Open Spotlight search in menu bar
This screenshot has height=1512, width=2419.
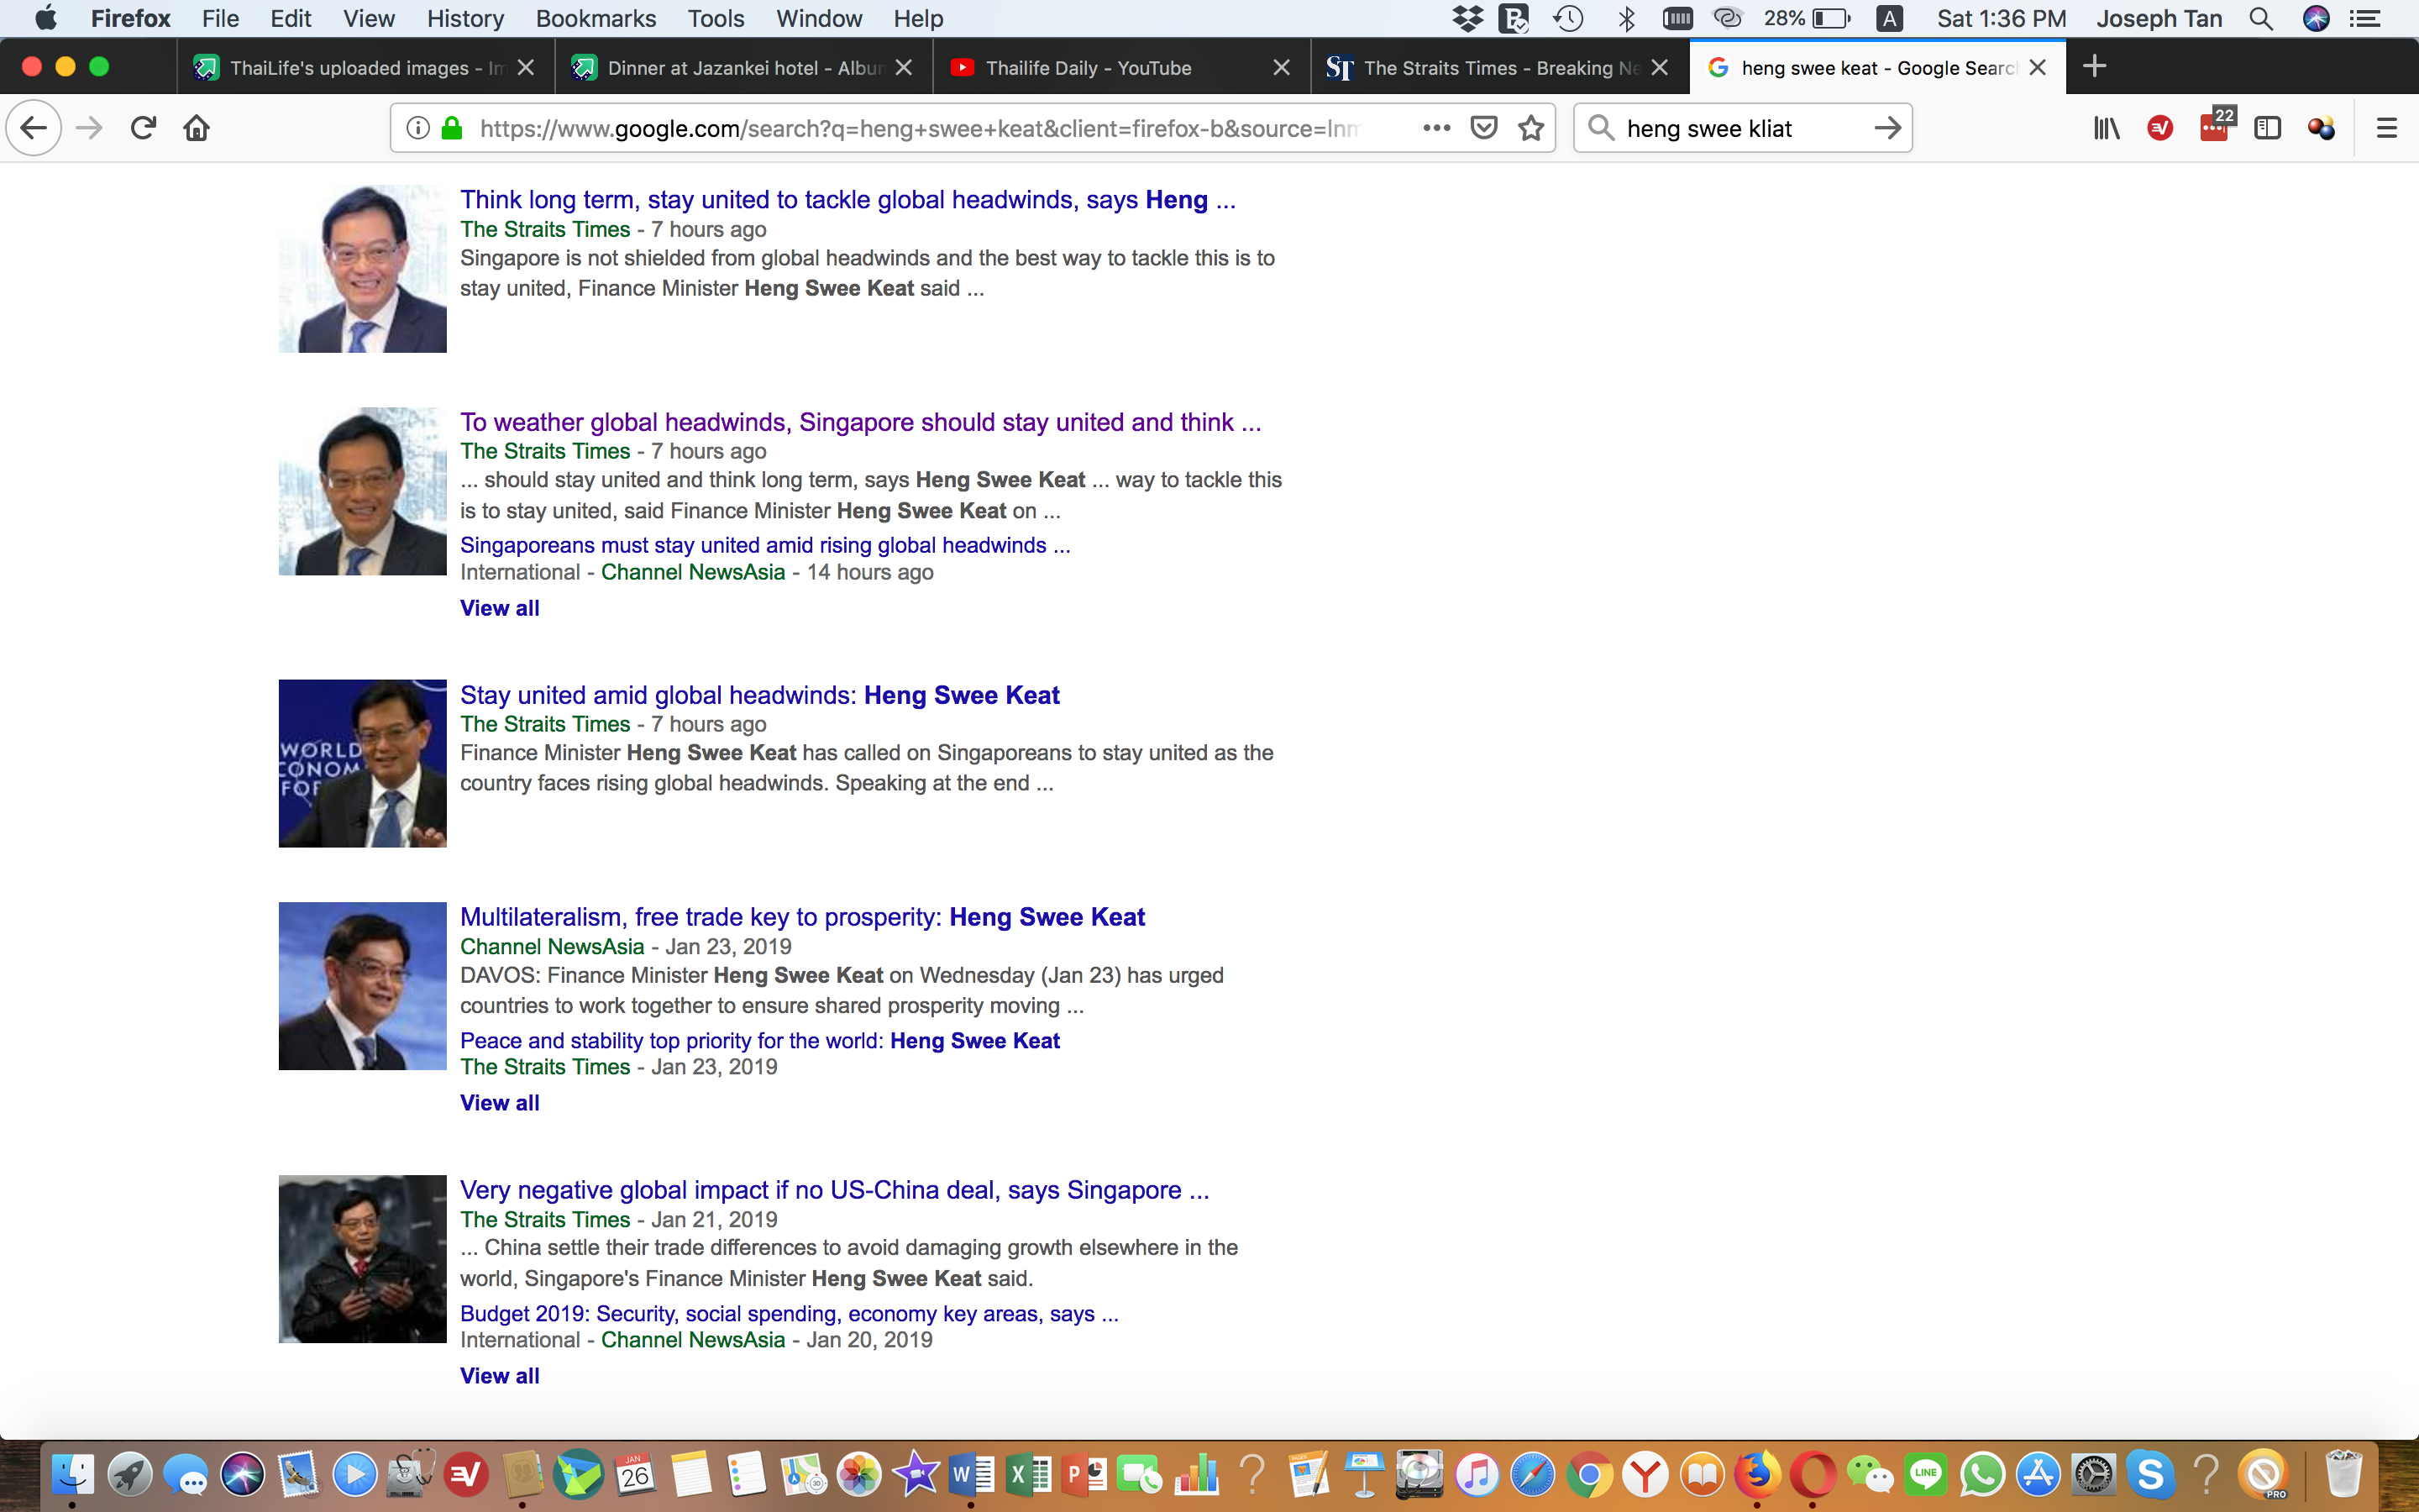(2261, 18)
